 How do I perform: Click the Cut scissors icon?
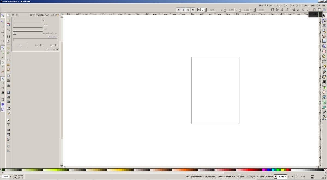coord(8,65)
